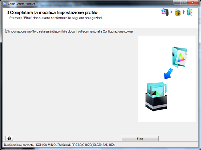
Task: Maximize the Color Centro Profiler window
Action: [x=184, y=3]
